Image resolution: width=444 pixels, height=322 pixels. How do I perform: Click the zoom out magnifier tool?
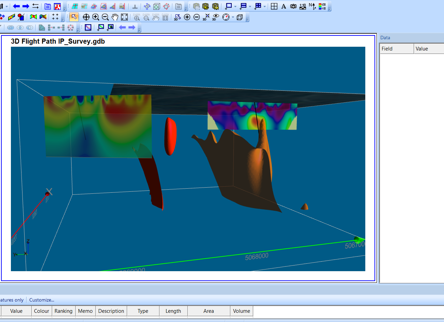click(105, 17)
